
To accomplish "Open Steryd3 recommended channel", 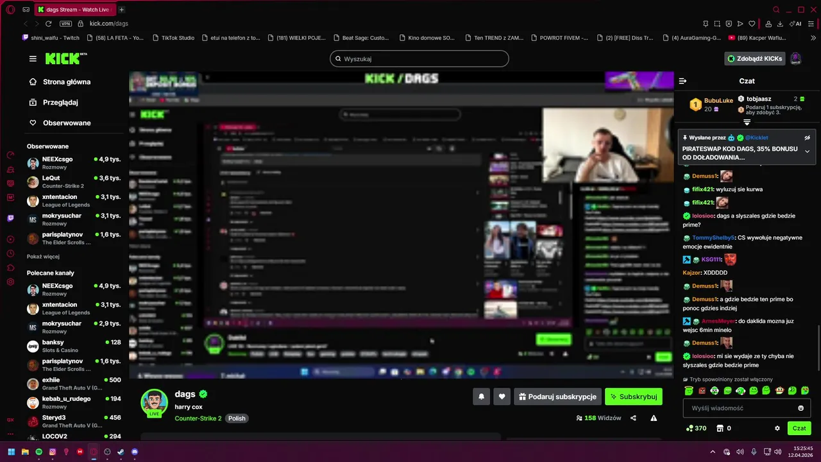I will click(74, 421).
